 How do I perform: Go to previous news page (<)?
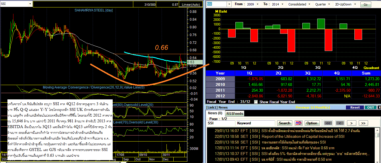click(x=340, y=123)
